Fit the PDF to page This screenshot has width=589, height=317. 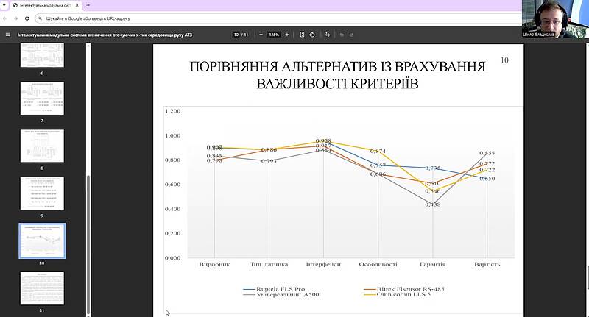coord(302,35)
